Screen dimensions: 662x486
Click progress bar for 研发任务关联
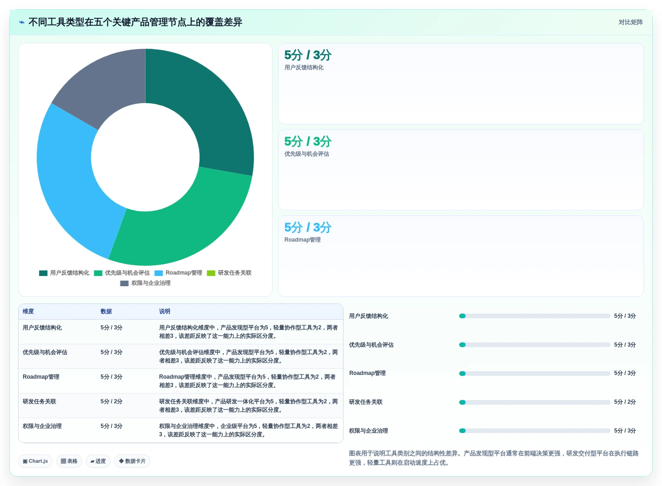point(534,402)
